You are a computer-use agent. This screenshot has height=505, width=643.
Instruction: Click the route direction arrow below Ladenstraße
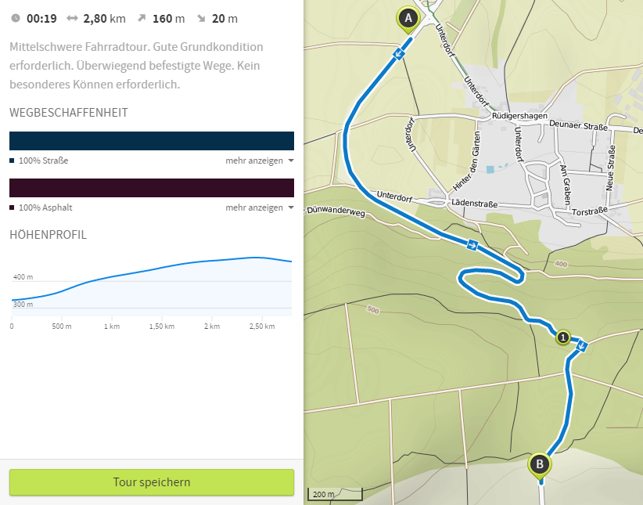(x=472, y=246)
